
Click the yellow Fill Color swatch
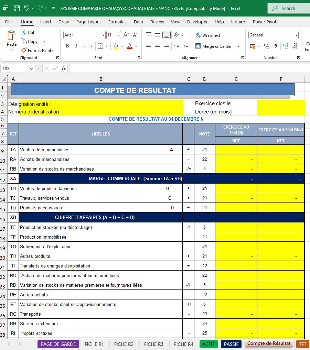116,46
